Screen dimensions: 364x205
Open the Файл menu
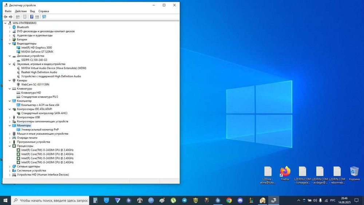pyautogui.click(x=8, y=11)
